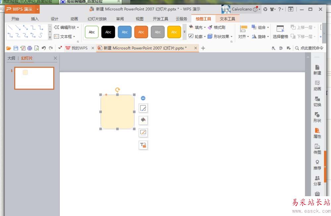This screenshot has height=216, width=331.
Task: Open the 旋转 rotate dropdown
Action: point(260,36)
